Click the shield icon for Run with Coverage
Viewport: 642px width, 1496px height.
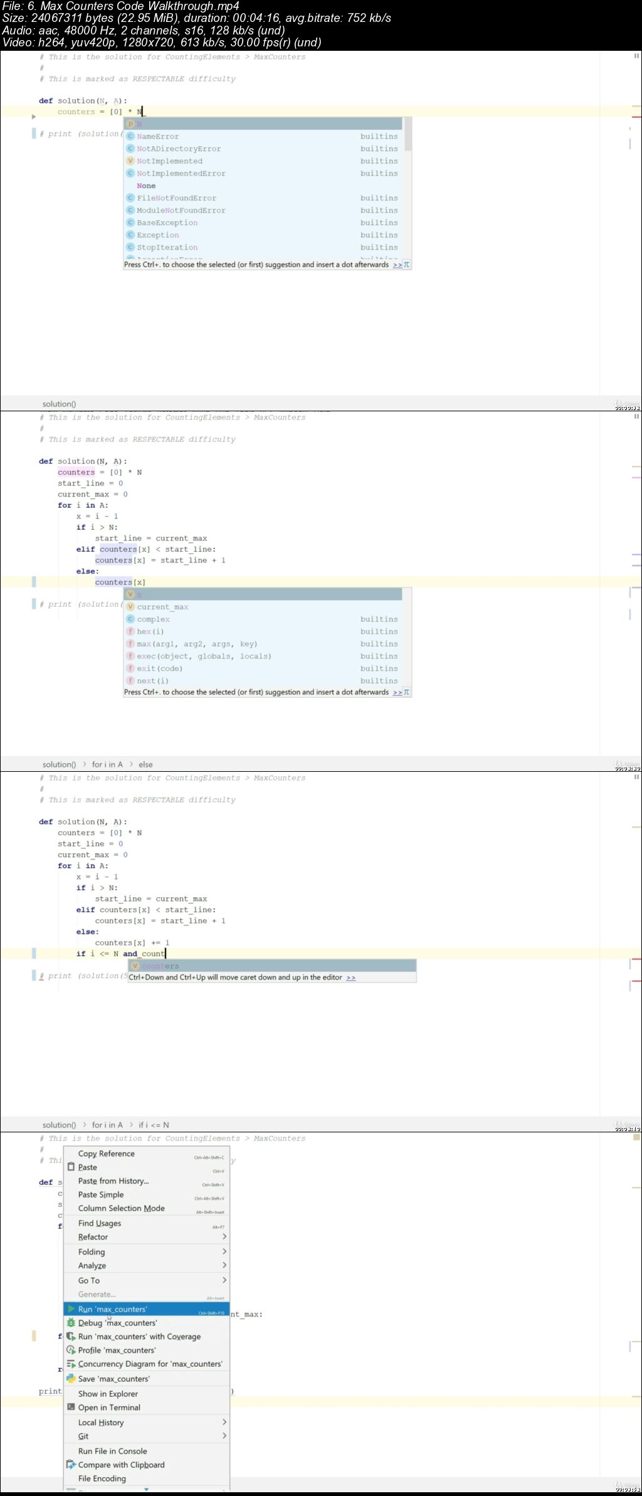coord(71,1336)
